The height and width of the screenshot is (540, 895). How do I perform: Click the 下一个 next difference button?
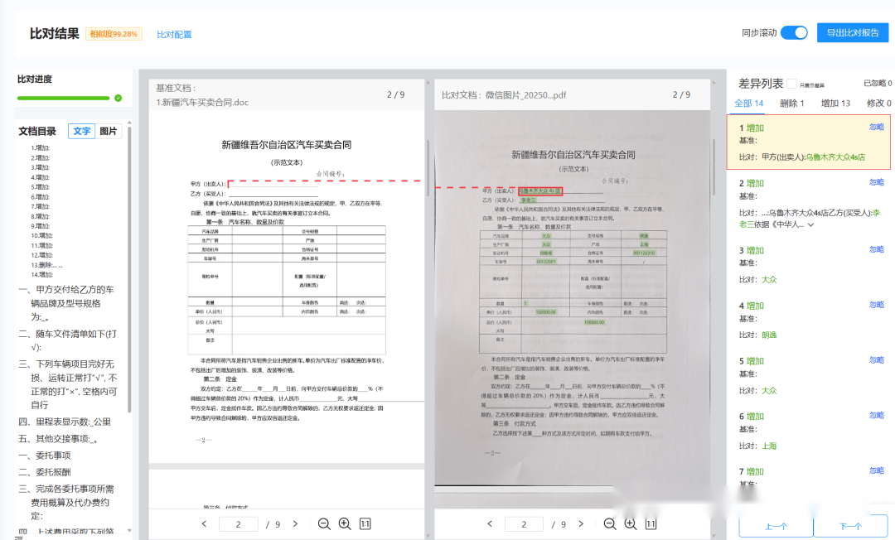coord(850,527)
